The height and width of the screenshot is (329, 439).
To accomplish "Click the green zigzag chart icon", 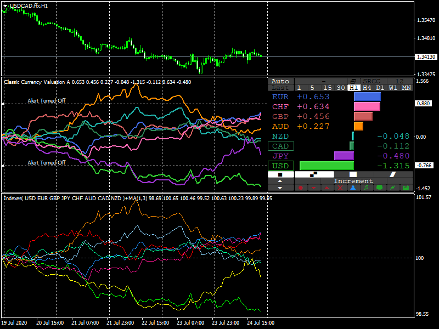I will [x=392, y=188].
